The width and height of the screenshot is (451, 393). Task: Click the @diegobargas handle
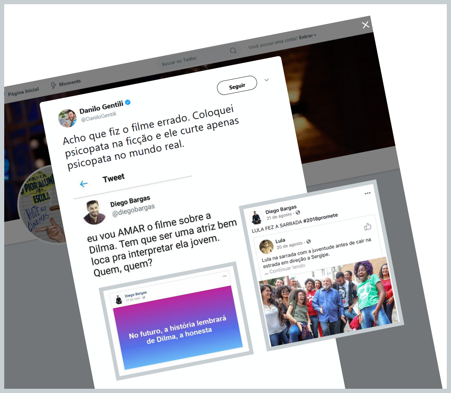pyautogui.click(x=133, y=210)
